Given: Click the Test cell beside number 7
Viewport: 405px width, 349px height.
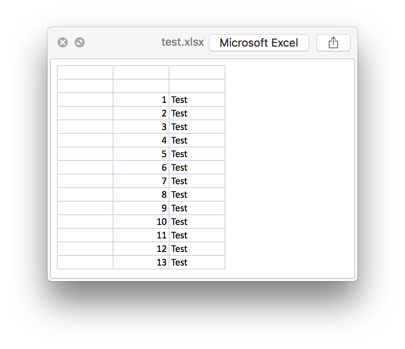Looking at the screenshot, I should point(197,181).
